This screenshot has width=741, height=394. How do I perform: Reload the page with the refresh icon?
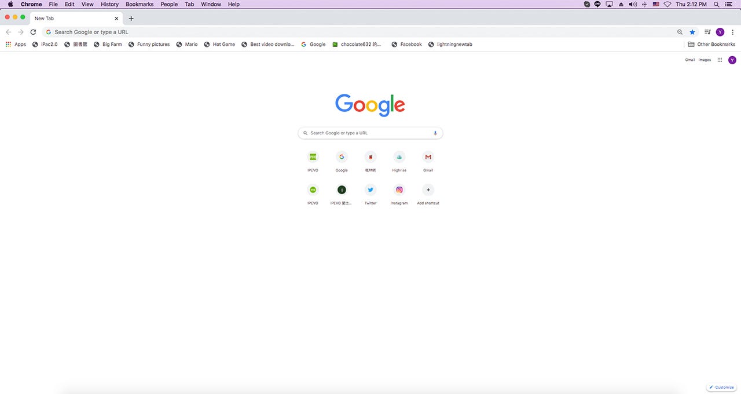tap(33, 32)
